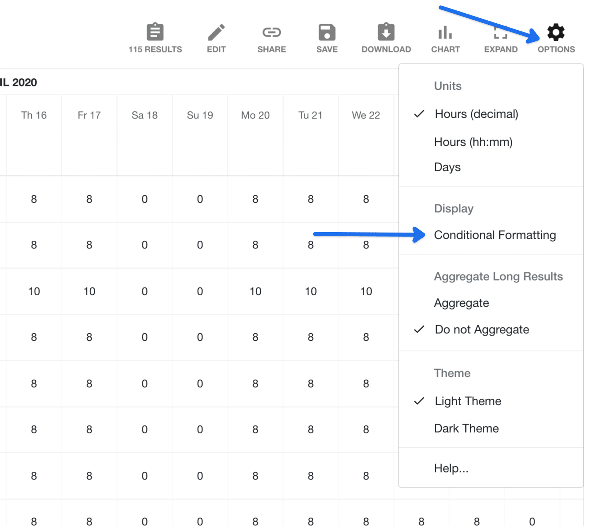Save the report using the floppy disk icon

[327, 32]
